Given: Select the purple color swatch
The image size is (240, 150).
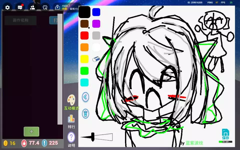Looking at the screenshot, I should pyautogui.click(x=96, y=24).
